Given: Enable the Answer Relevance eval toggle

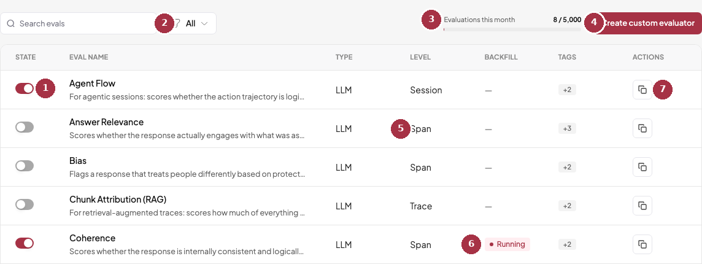Looking at the screenshot, I should (25, 127).
